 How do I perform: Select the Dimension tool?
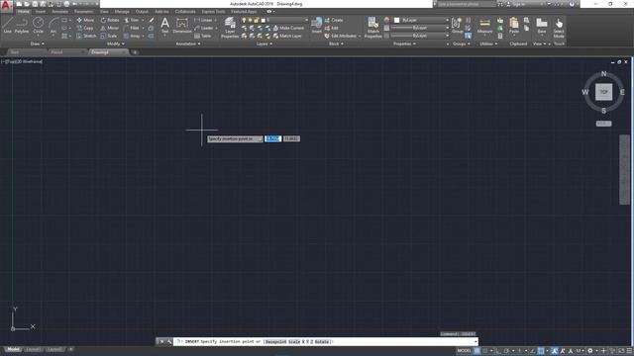tap(182, 25)
